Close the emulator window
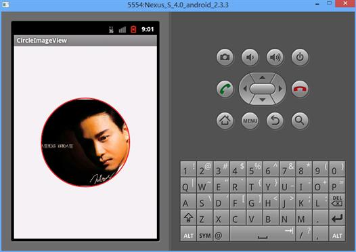356x252 pixels. 345,3
